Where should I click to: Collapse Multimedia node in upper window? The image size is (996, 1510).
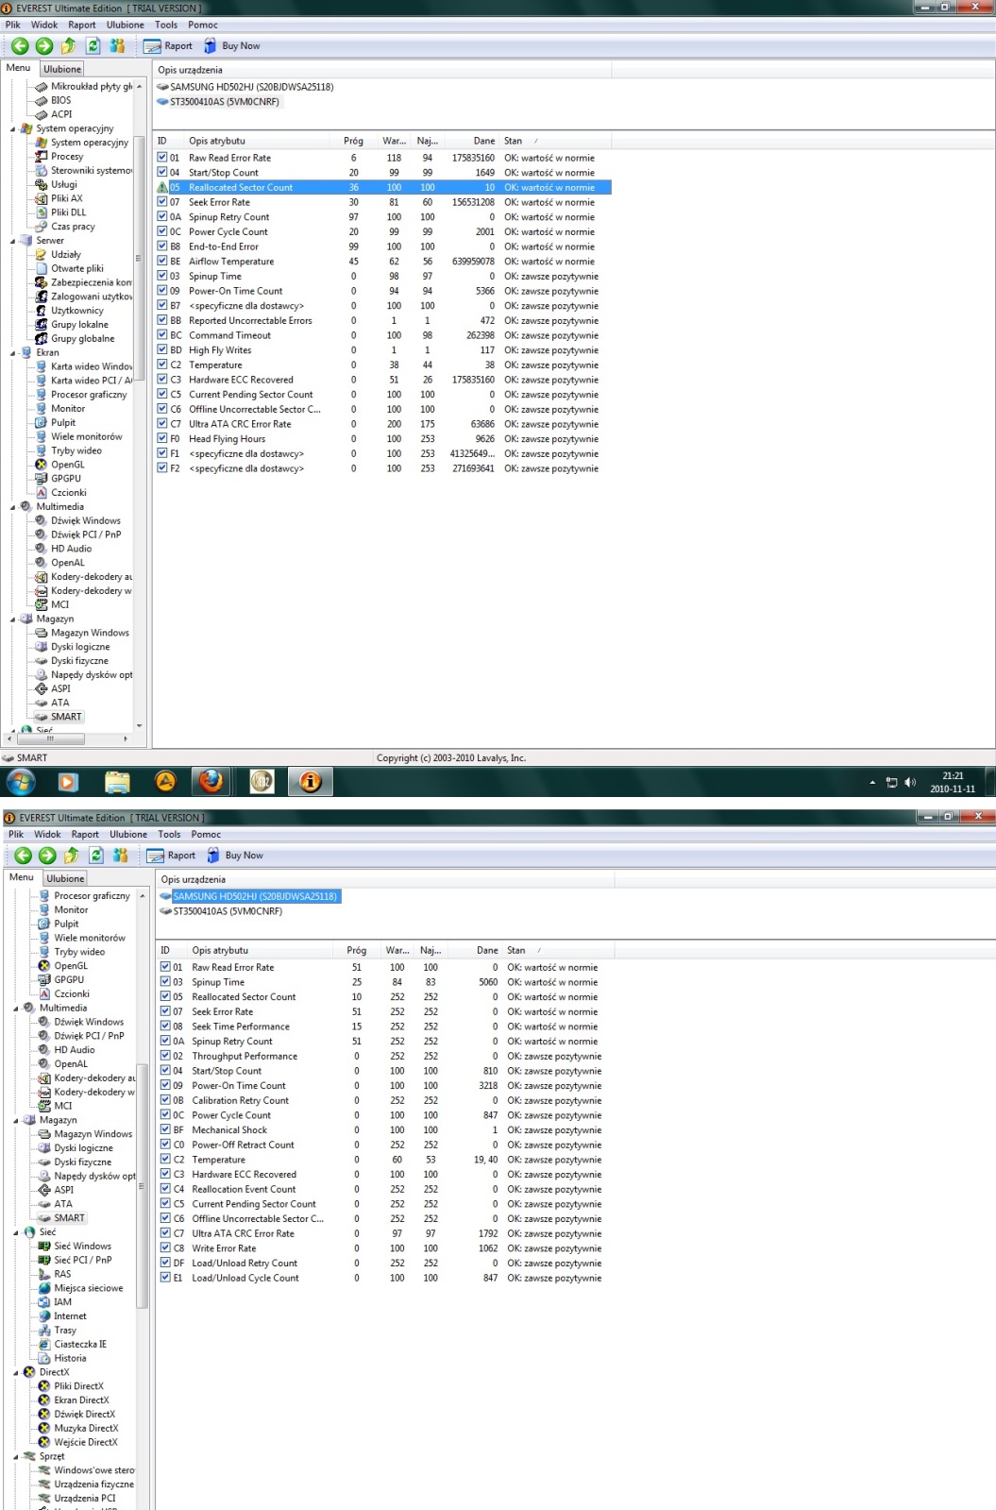[x=13, y=507]
